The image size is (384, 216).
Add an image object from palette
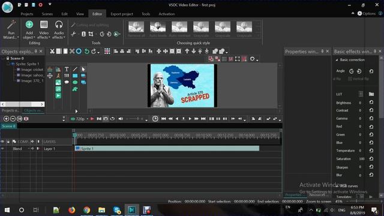[58, 82]
